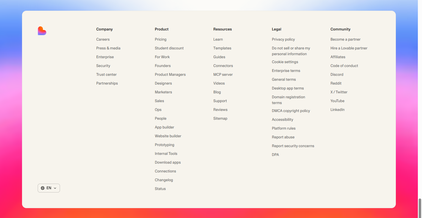
Task: Click Do not sell or share link
Action: coord(291,51)
